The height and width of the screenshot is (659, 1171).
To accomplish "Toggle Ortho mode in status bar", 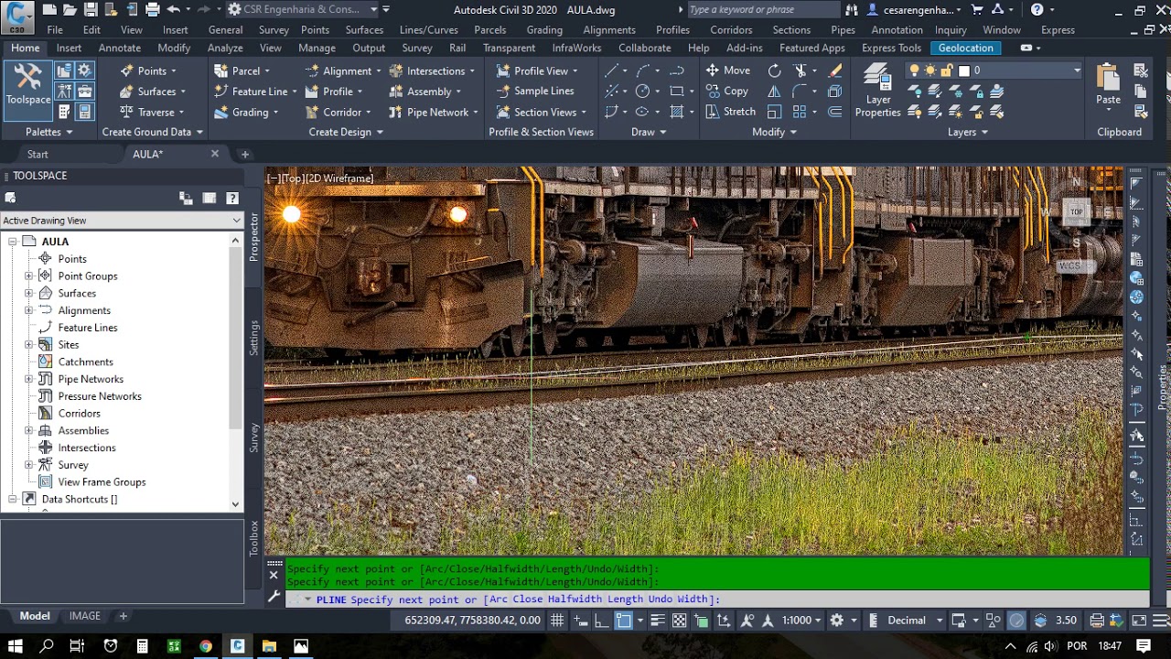I will 601,620.
